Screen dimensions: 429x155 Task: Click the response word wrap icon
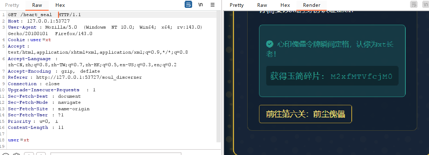[x=414, y=5]
